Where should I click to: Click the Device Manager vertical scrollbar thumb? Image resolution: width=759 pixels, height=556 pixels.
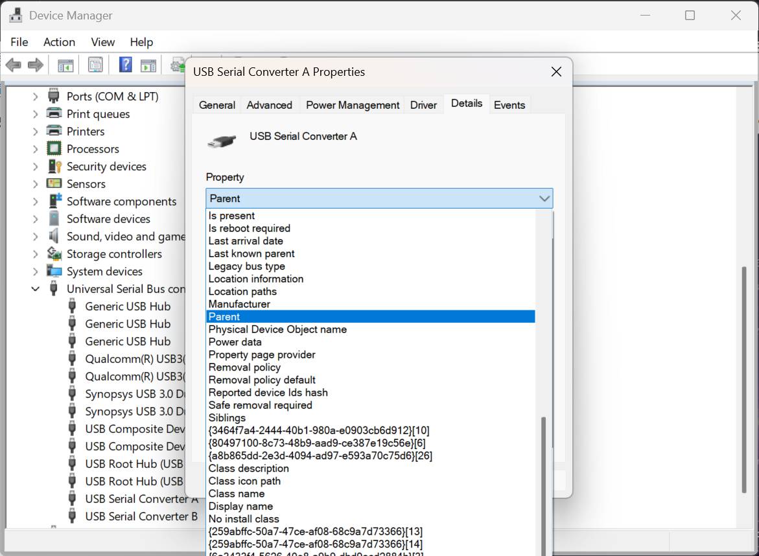click(x=744, y=379)
